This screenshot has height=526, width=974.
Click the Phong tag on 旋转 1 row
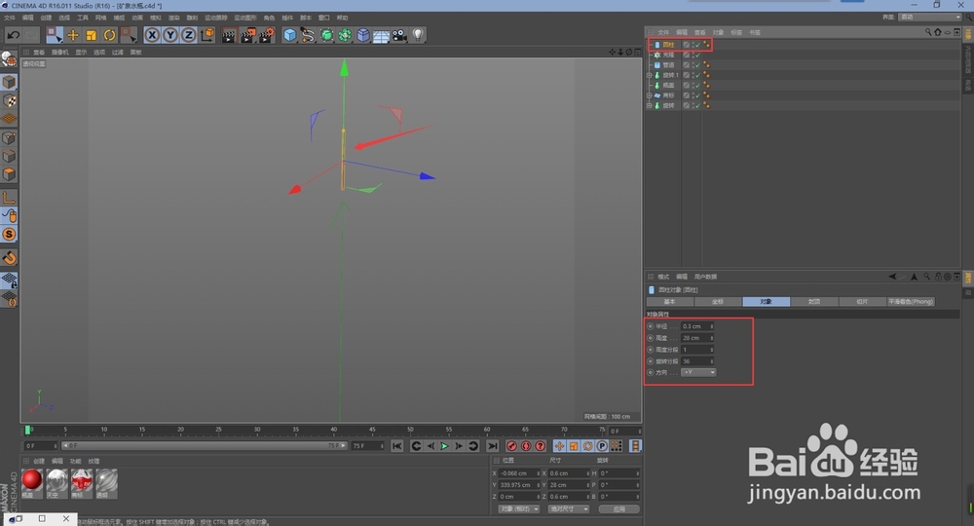[x=706, y=75]
